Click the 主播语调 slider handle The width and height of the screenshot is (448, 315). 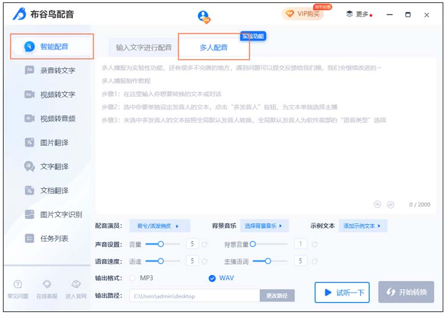click(x=268, y=260)
